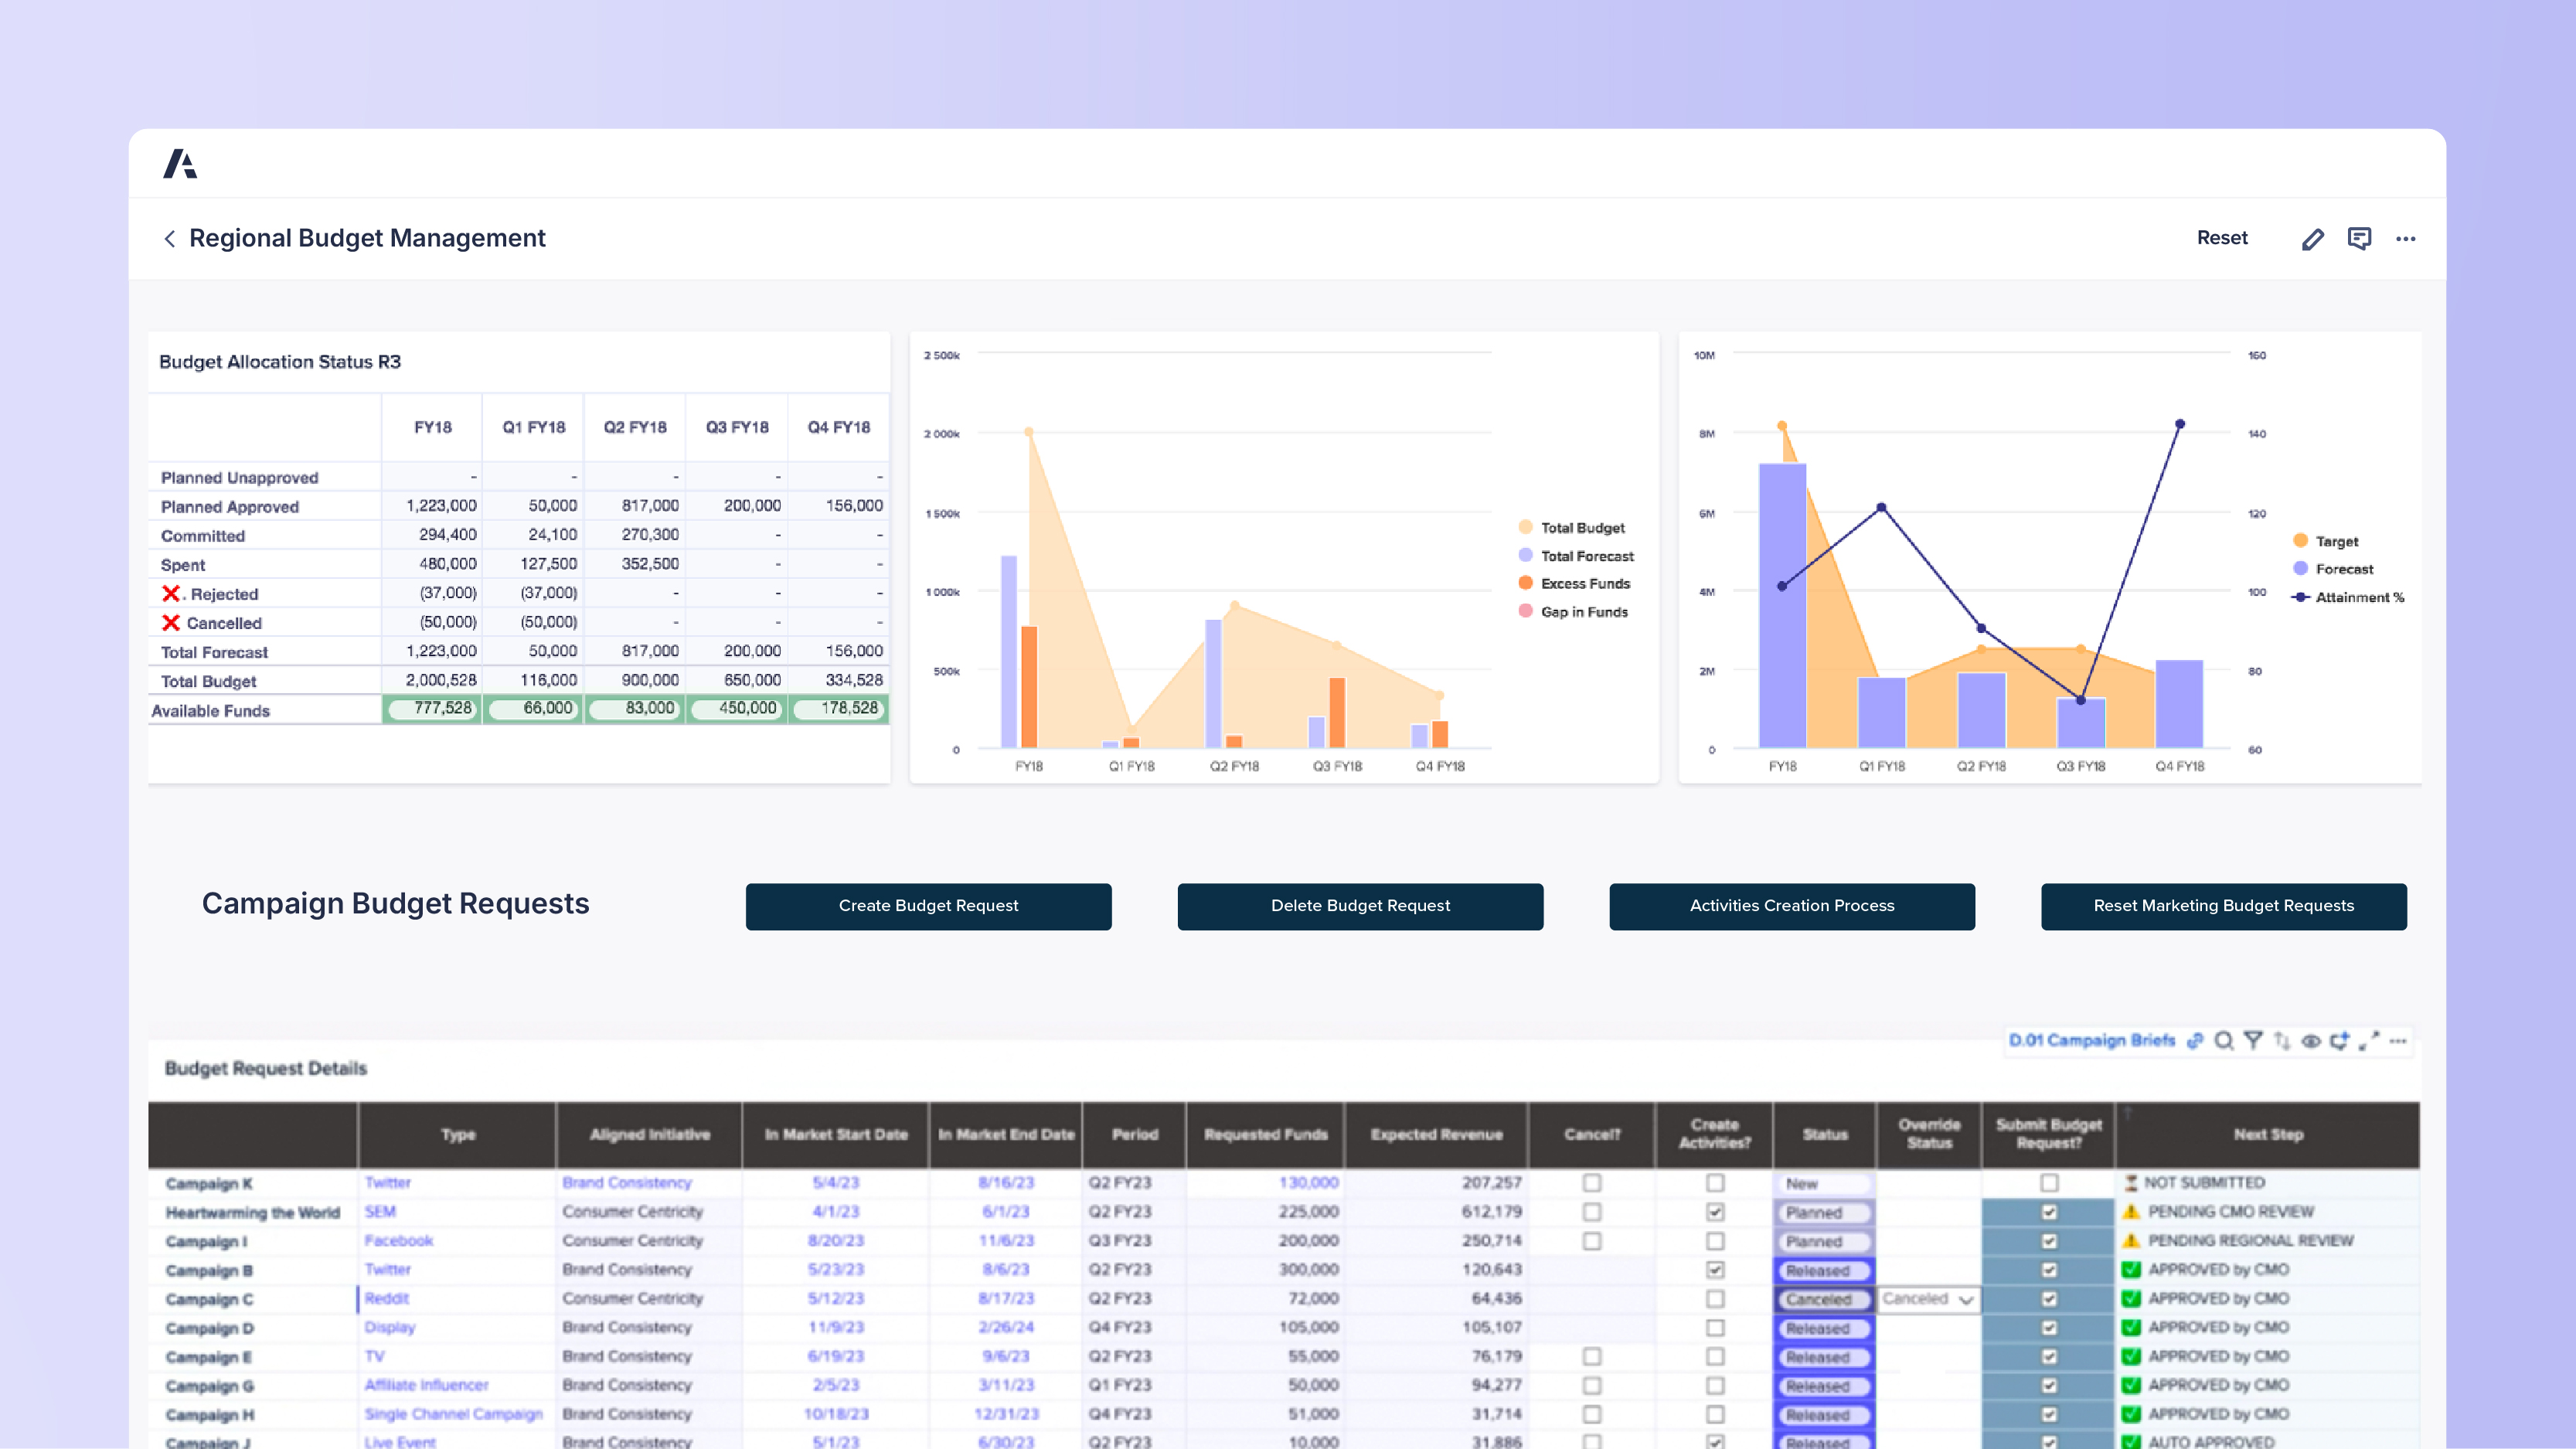This screenshot has height=1449, width=2576.
Task: Click the Reset Marketing Budget Requests button
Action: 2224,906
